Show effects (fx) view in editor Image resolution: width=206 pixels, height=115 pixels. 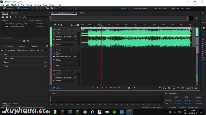point(55,25)
